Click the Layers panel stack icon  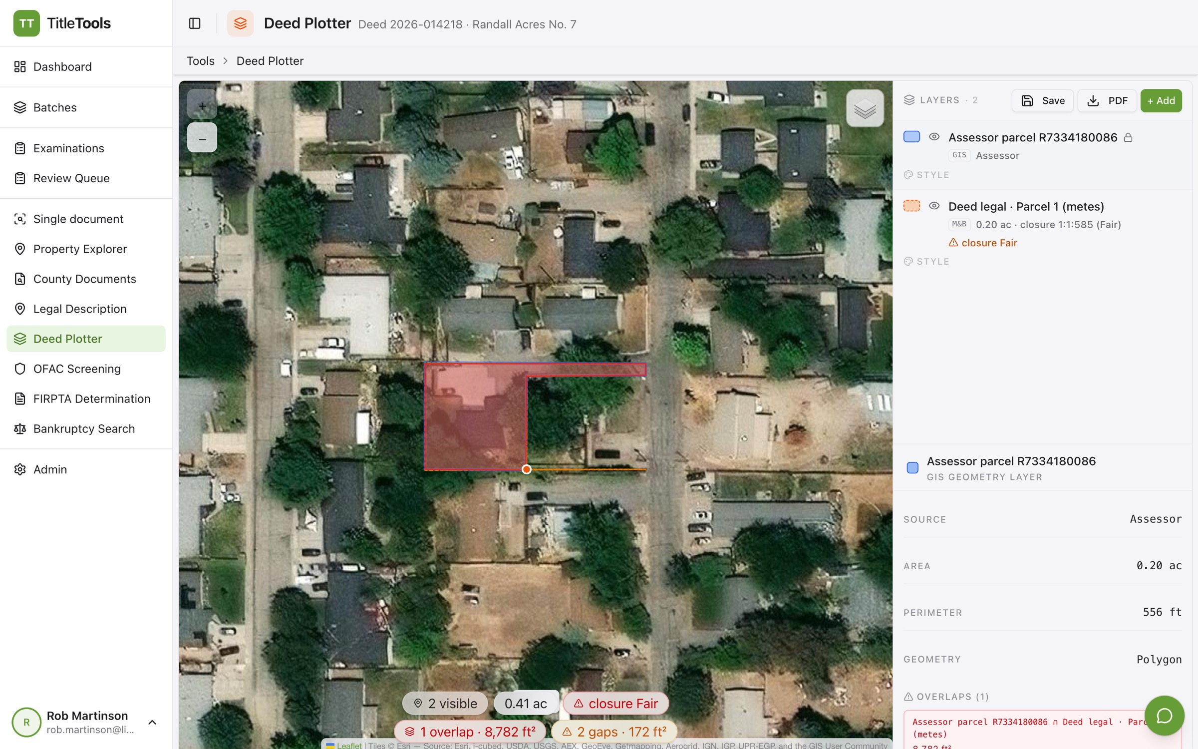pos(909,100)
